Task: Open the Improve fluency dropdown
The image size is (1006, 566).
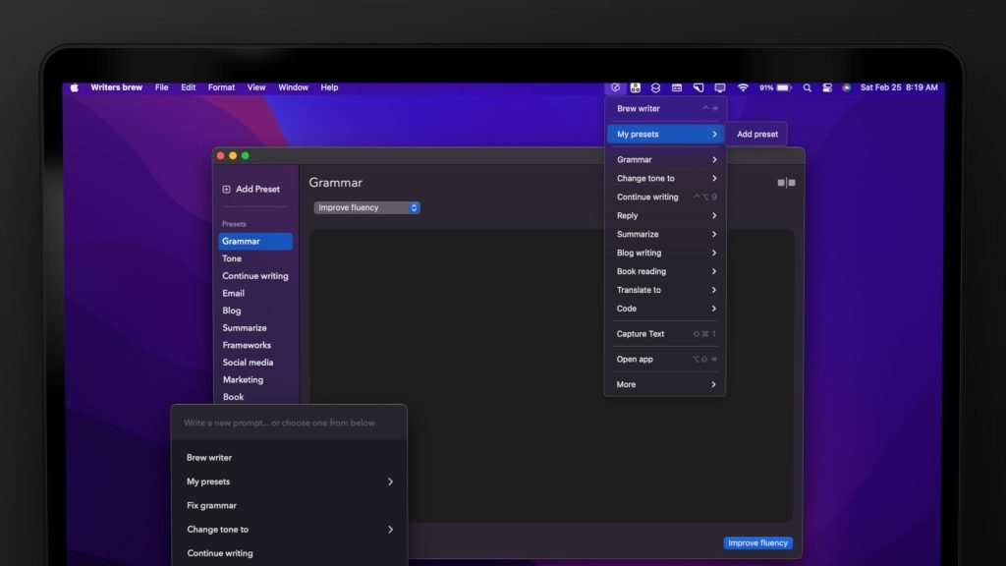Action: pyautogui.click(x=366, y=207)
